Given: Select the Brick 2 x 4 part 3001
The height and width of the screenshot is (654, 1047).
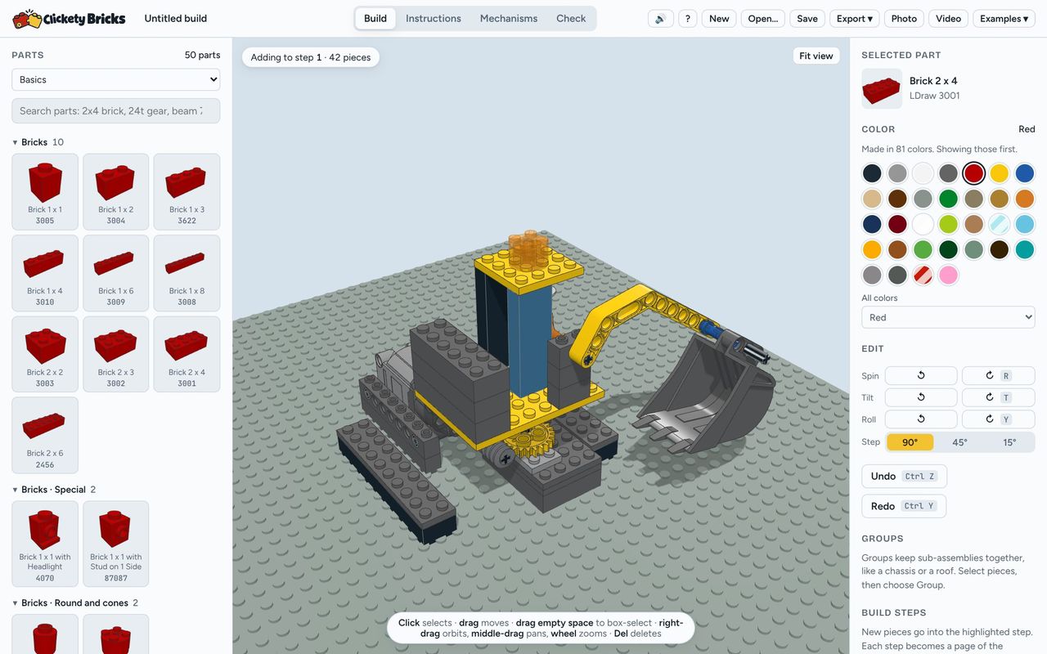Looking at the screenshot, I should pyautogui.click(x=186, y=354).
